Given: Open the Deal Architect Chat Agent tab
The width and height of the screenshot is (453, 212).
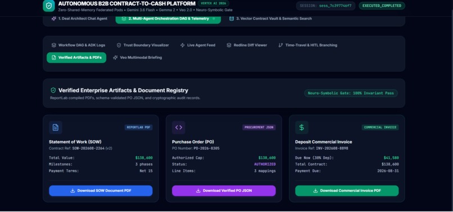Looking at the screenshot, I should [x=79, y=19].
